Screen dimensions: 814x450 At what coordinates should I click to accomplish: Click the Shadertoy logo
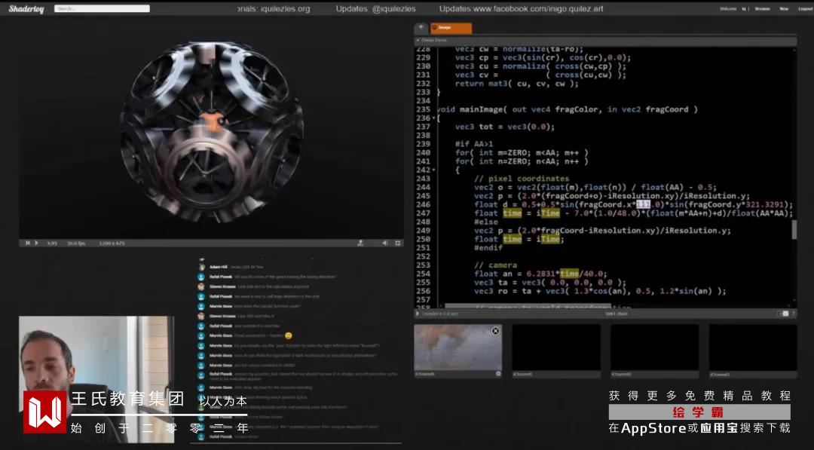26,9
